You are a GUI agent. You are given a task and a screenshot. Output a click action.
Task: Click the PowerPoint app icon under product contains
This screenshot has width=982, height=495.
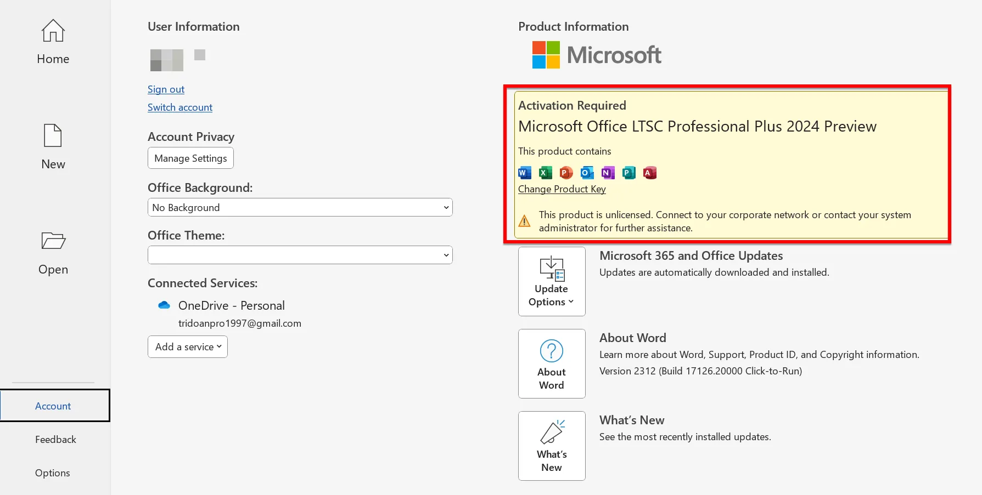pos(566,173)
